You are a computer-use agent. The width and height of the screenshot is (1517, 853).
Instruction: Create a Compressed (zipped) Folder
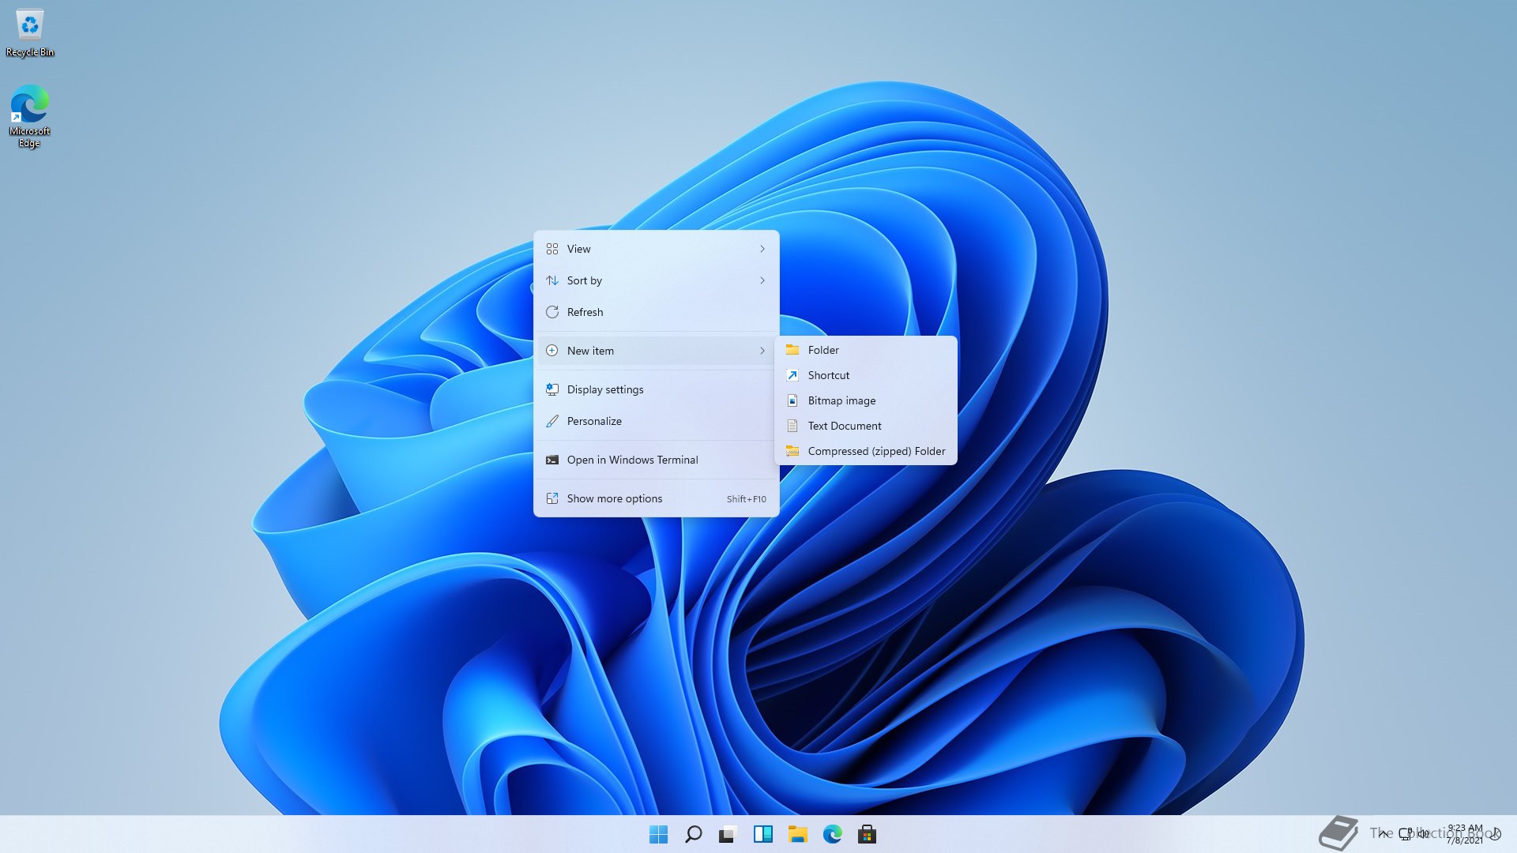tap(866, 451)
